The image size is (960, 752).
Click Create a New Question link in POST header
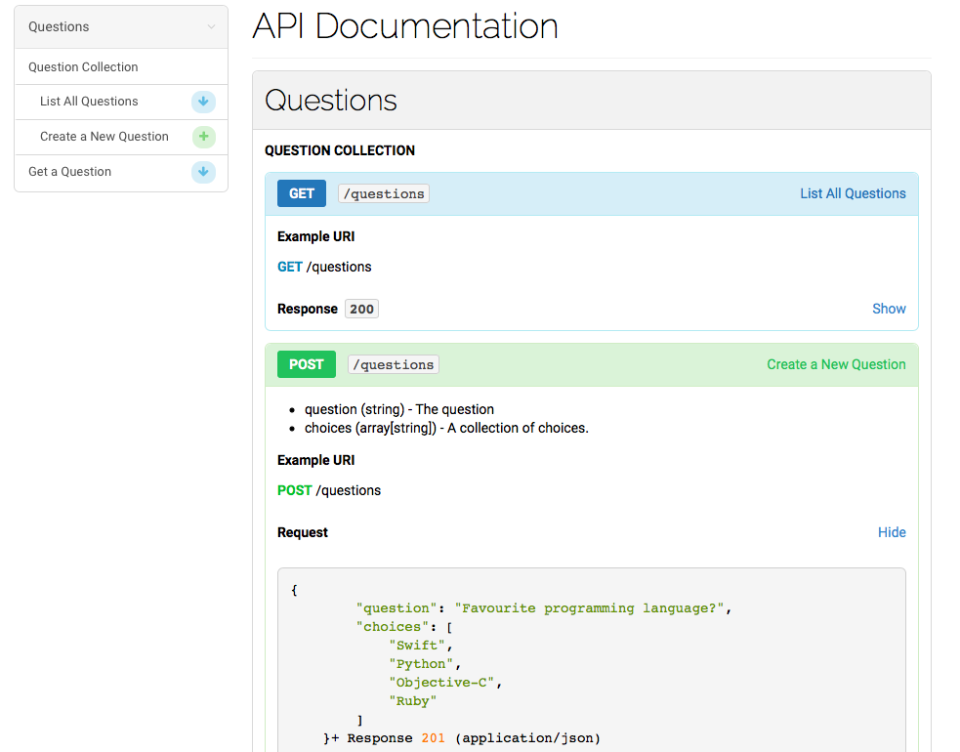(836, 364)
